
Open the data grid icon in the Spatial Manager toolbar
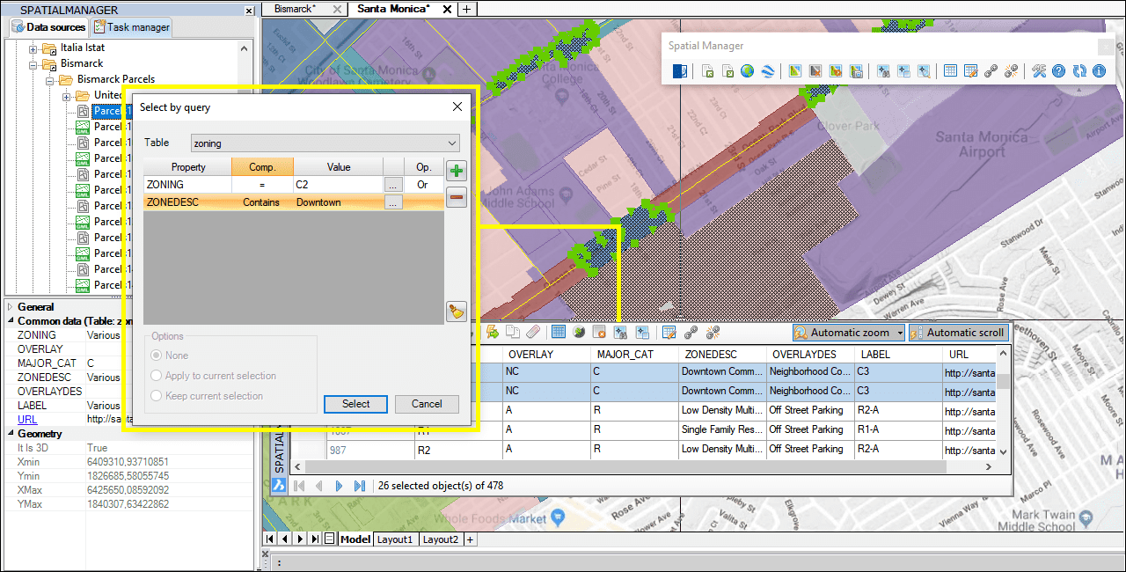[950, 71]
